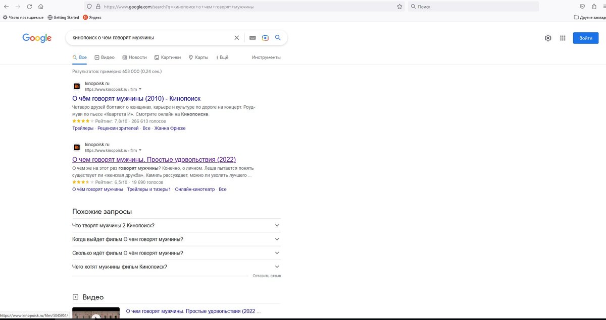606x320 pixels.
Task: Click the browser Forward arrow
Action: click(x=18, y=7)
